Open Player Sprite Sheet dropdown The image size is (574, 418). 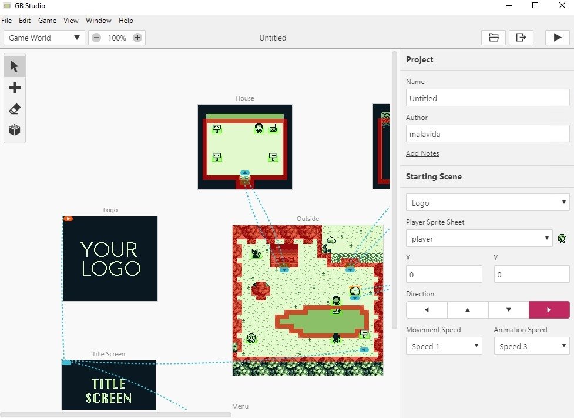(x=479, y=239)
